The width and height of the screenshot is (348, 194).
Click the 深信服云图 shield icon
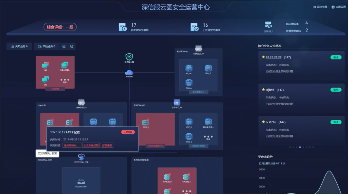tap(129, 57)
